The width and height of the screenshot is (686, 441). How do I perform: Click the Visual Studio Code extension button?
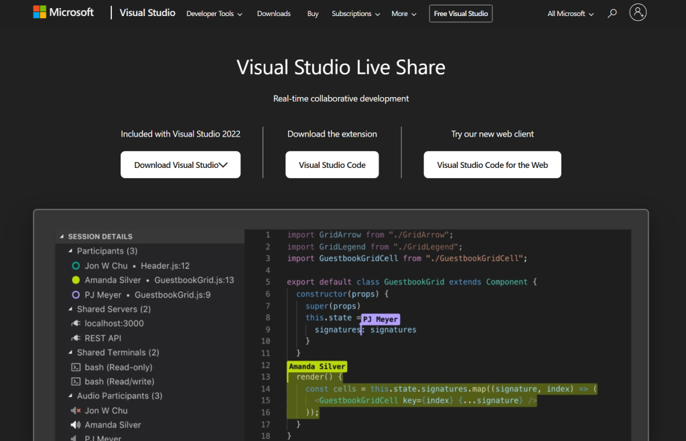(332, 165)
